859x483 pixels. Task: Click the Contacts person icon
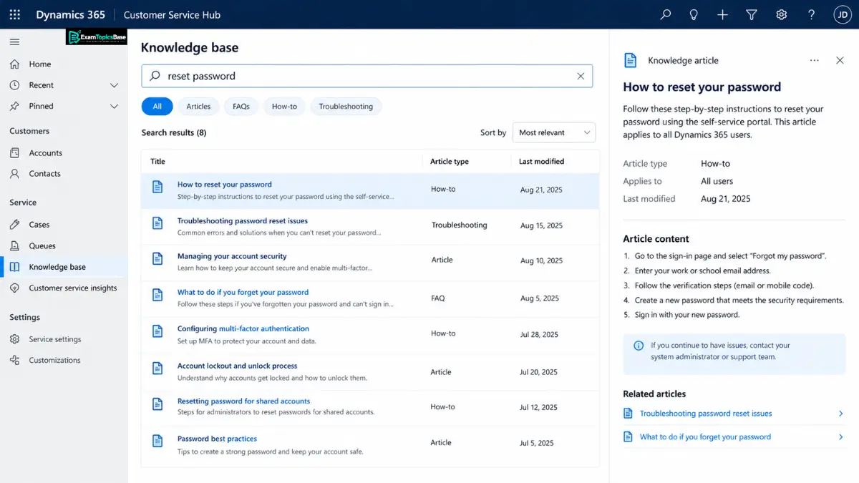(14, 173)
